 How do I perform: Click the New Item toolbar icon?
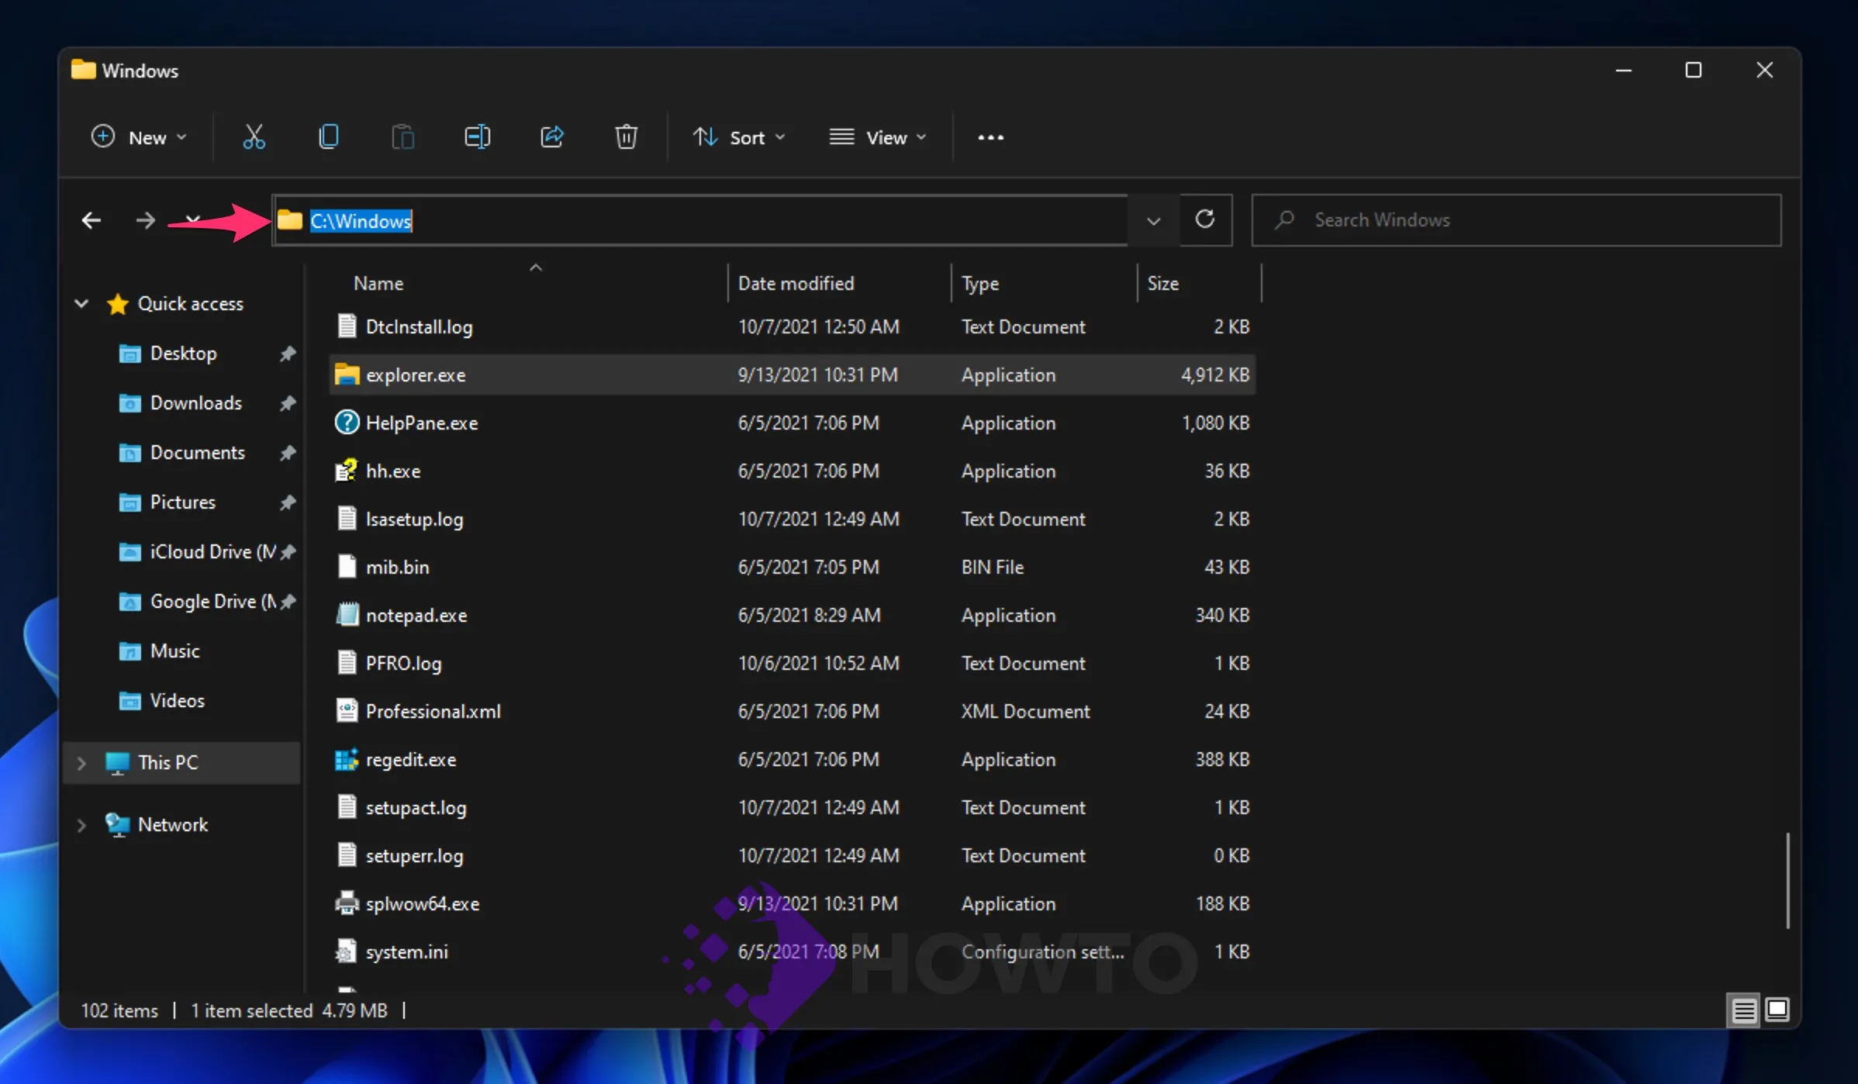click(140, 136)
